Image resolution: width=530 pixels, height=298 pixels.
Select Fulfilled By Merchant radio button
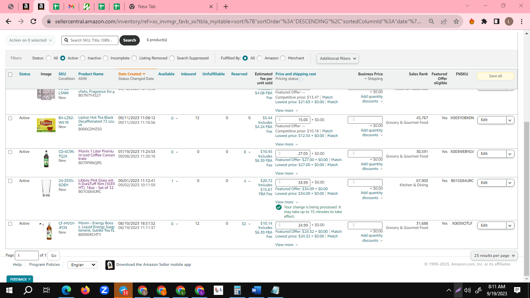pos(283,58)
